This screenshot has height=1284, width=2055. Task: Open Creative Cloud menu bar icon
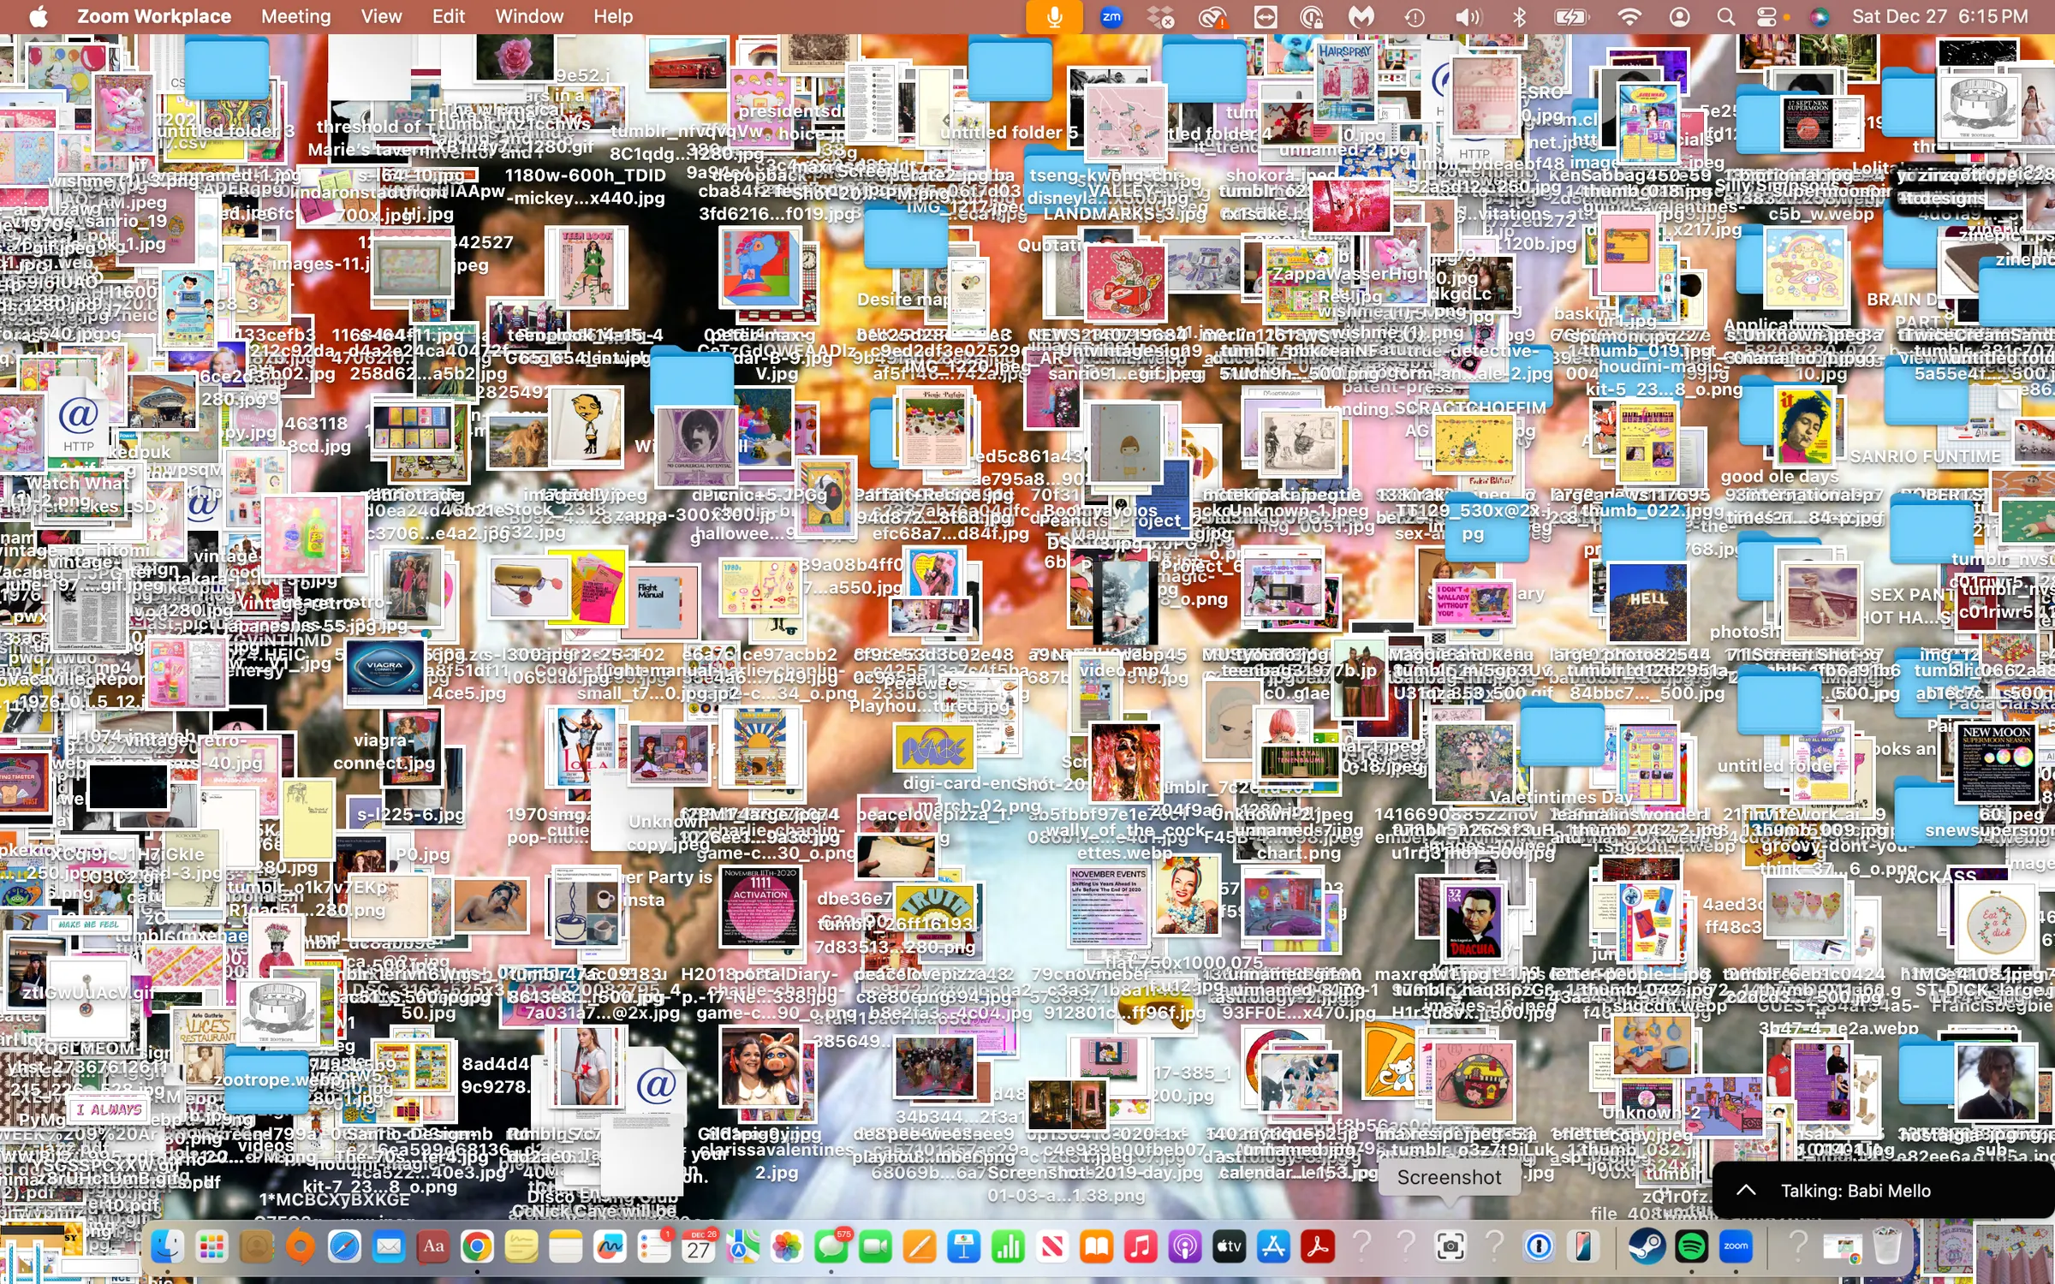click(x=1212, y=16)
